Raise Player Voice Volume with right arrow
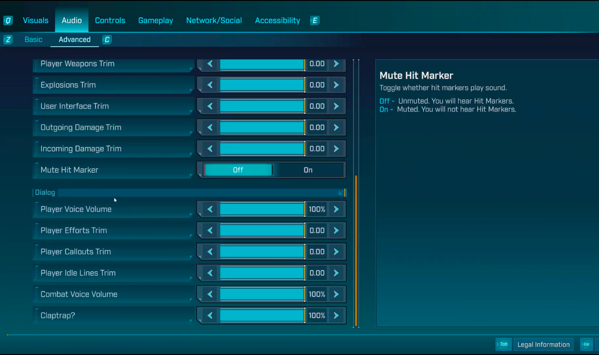 pos(336,209)
